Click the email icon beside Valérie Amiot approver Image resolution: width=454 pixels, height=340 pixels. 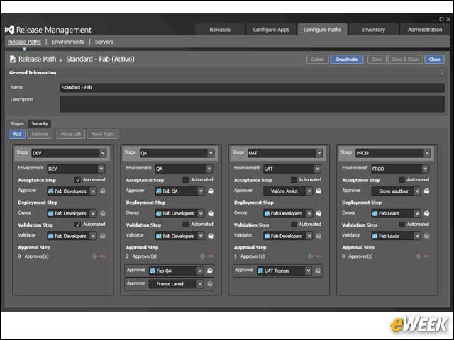[319, 191]
